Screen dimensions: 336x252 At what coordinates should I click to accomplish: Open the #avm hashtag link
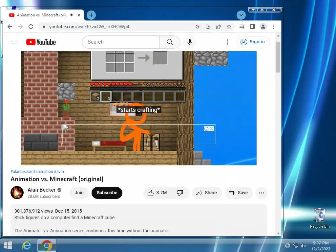pyautogui.click(x=59, y=171)
